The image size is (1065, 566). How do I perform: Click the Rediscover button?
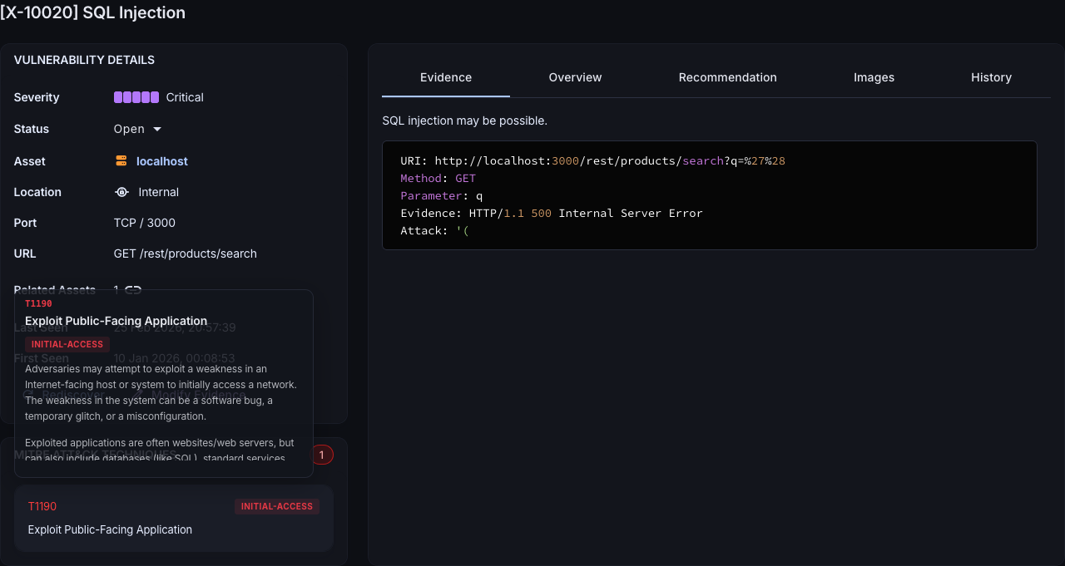72,393
